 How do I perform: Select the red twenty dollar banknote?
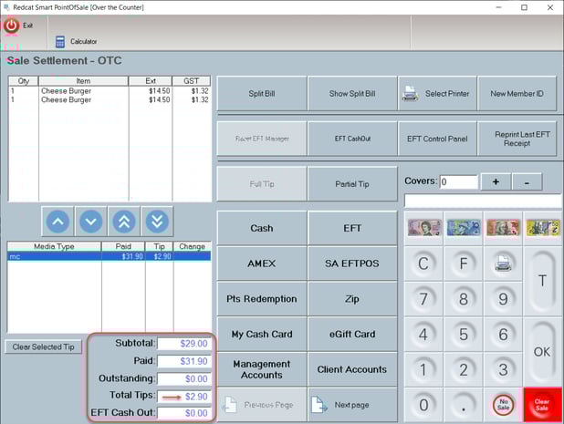click(x=503, y=228)
